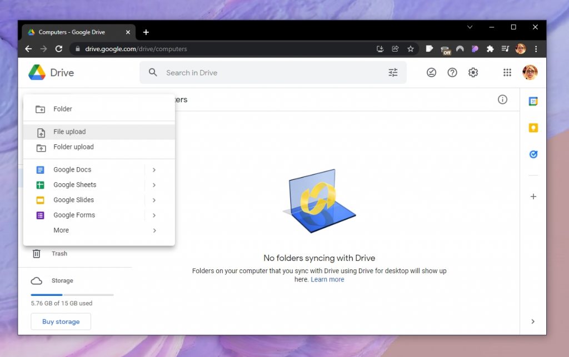
Task: Get add-ons with the plus icon
Action: click(533, 197)
